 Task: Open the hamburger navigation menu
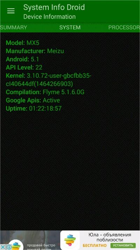[x=11, y=11]
